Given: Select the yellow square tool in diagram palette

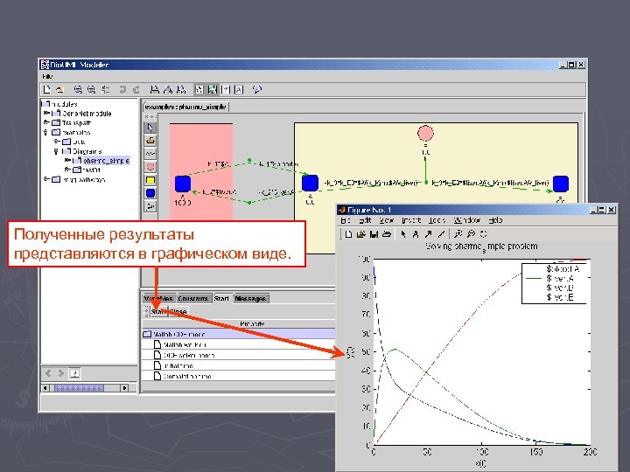Looking at the screenshot, I should (x=150, y=180).
